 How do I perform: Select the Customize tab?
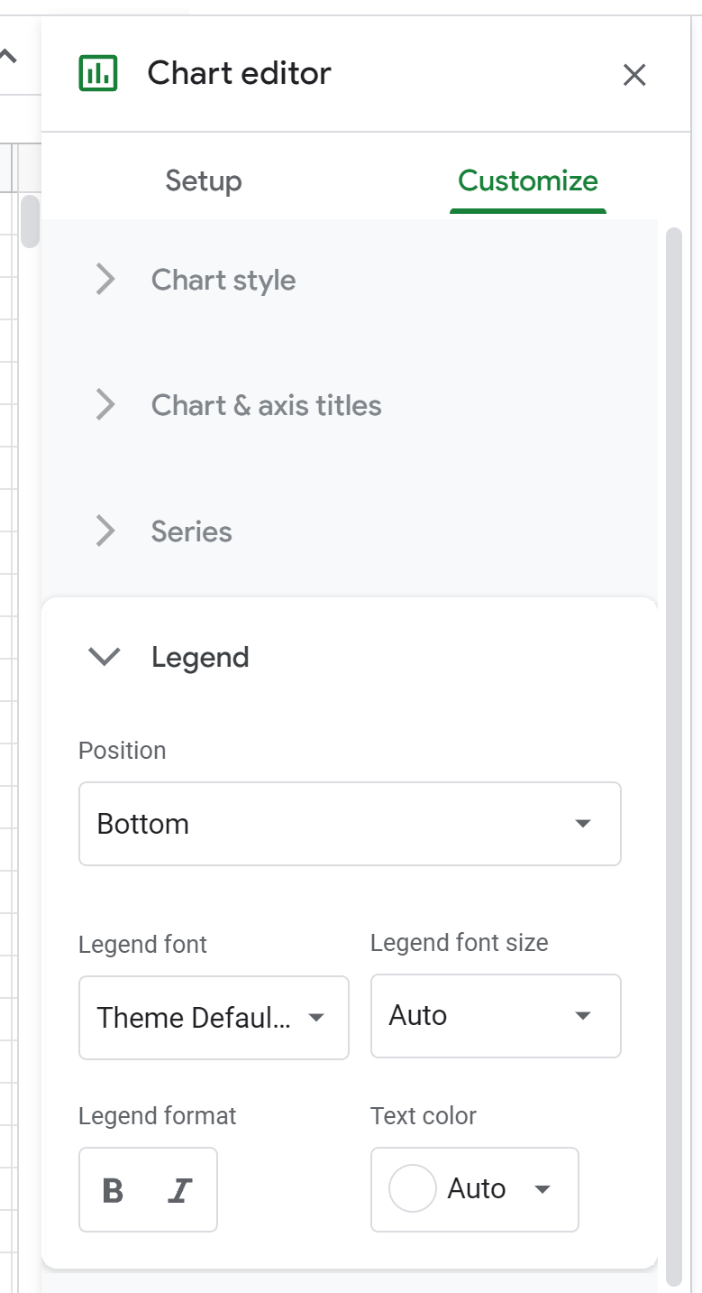[x=527, y=180]
